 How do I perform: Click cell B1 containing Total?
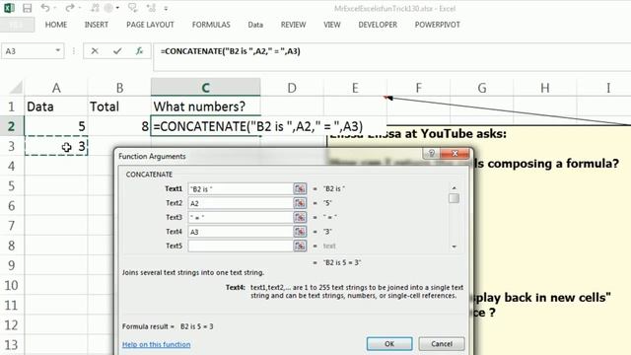pyautogui.click(x=119, y=106)
